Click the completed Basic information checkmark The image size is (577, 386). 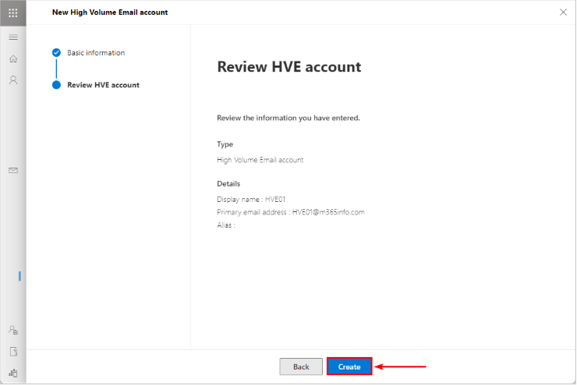click(56, 53)
